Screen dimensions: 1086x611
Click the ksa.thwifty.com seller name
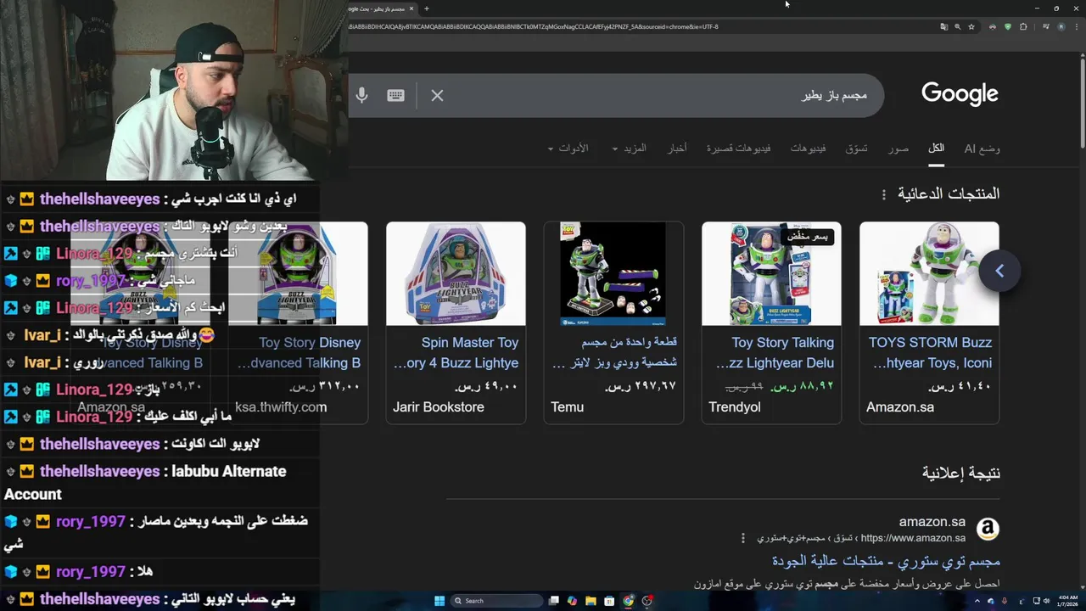click(x=281, y=407)
